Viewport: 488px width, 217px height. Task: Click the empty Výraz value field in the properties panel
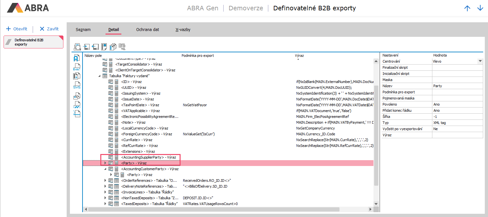(458, 135)
